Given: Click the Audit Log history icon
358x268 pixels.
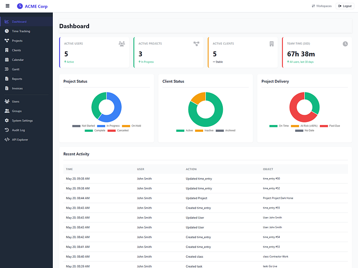Looking at the screenshot, I should point(7,130).
